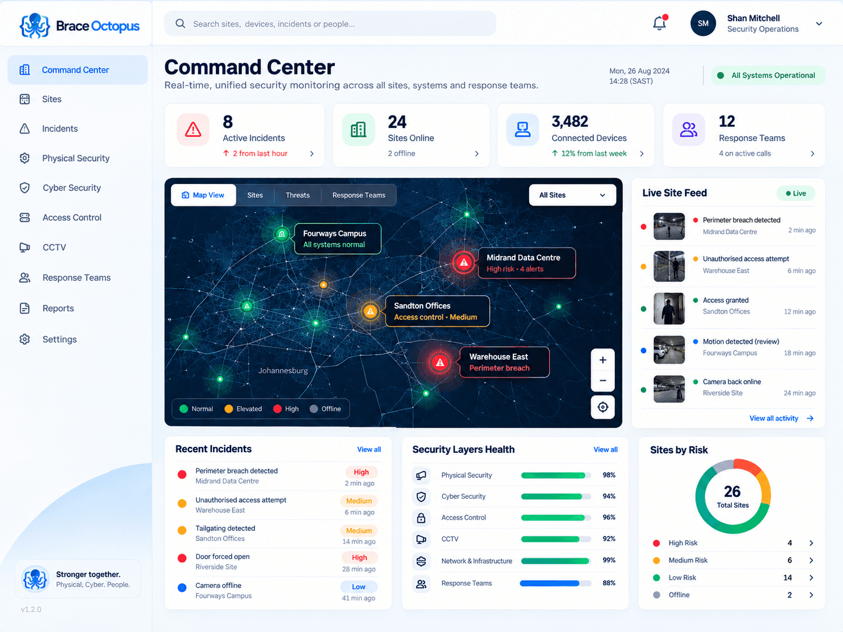Click Warehouse East red map marker
This screenshot has height=632, width=843.
[x=440, y=363]
